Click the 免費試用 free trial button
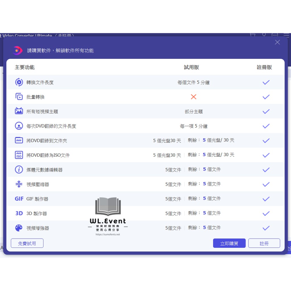Screen dimensions: 291x291 coord(27,243)
